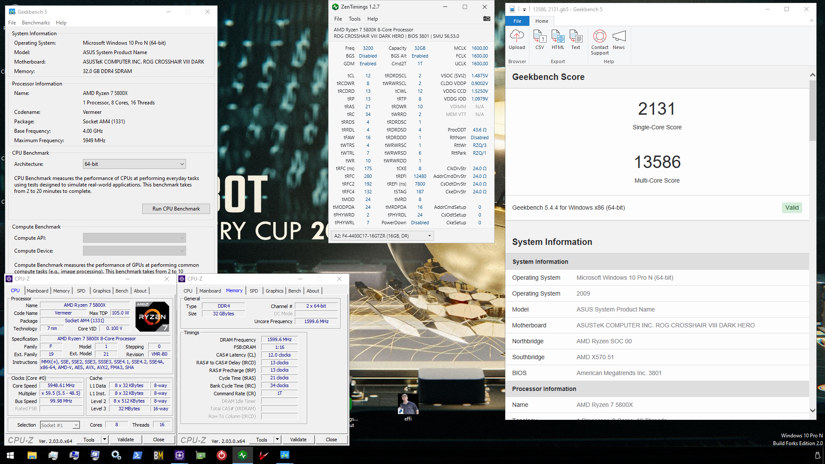Screen dimensions: 825x464
Task: Open ZenTimings Help menu
Action: pos(373,19)
